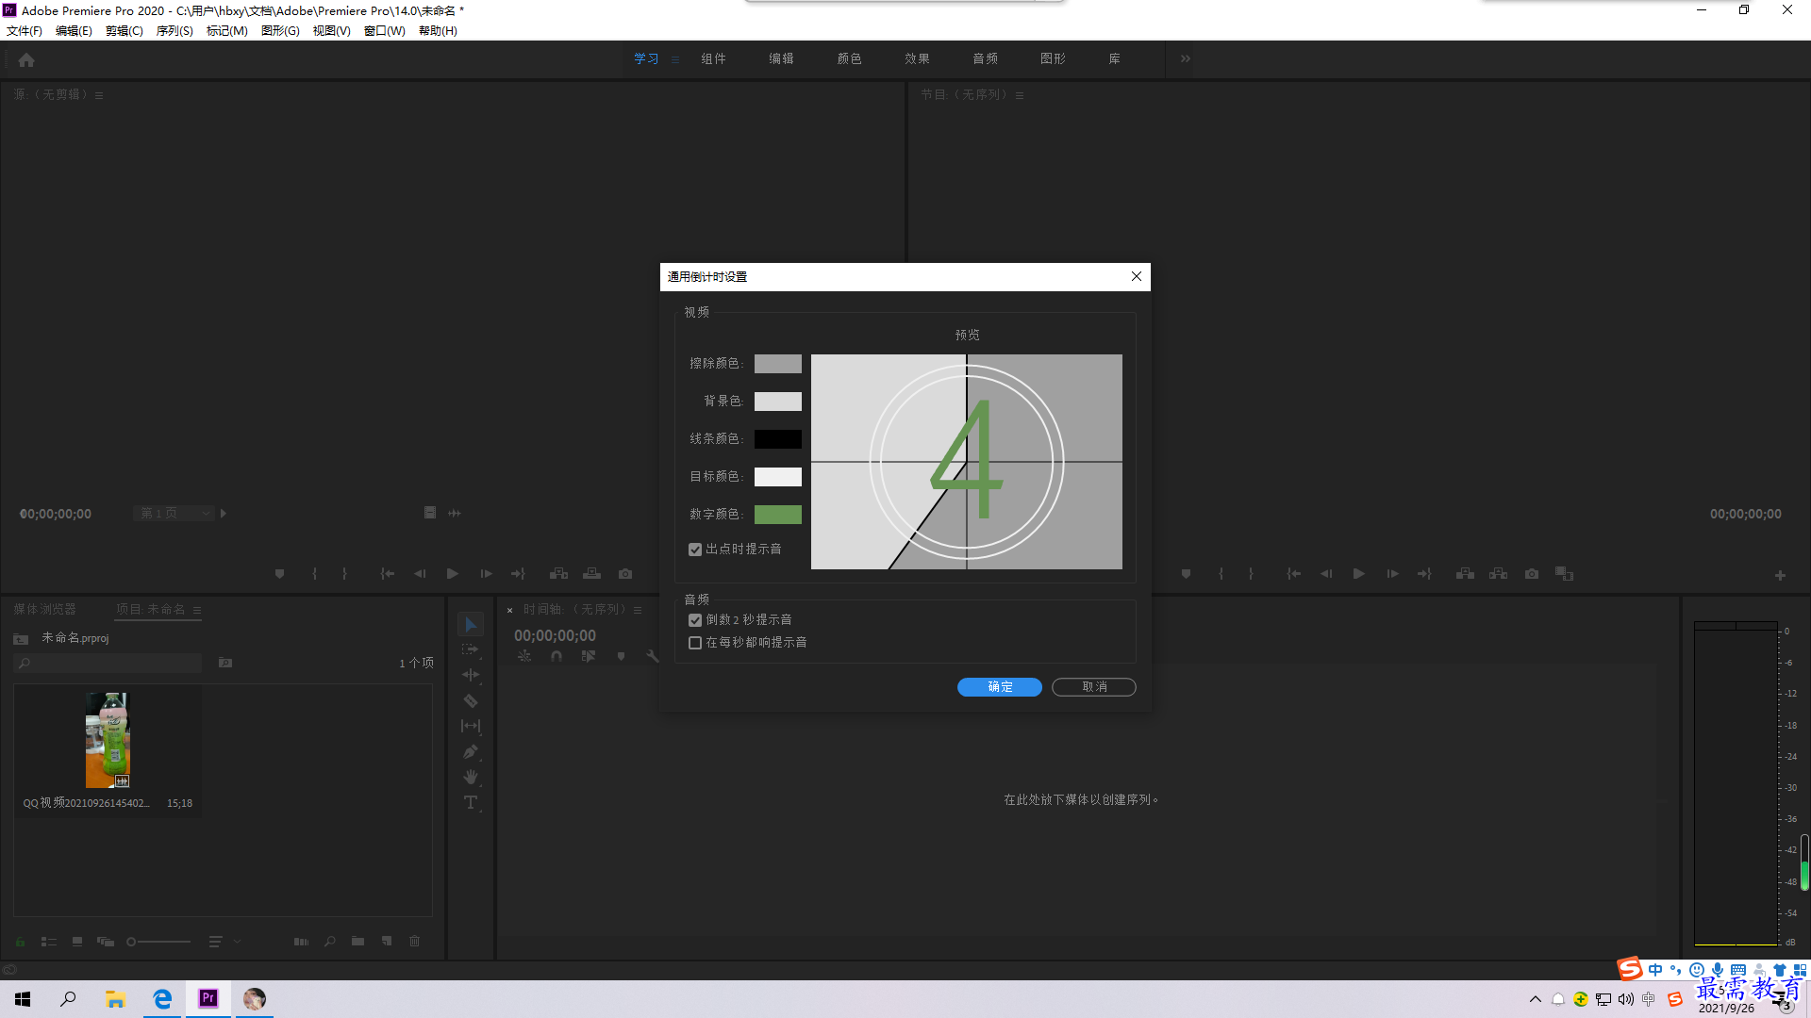Image resolution: width=1811 pixels, height=1018 pixels.
Task: Open program monitor panel menu
Action: 1020,95
